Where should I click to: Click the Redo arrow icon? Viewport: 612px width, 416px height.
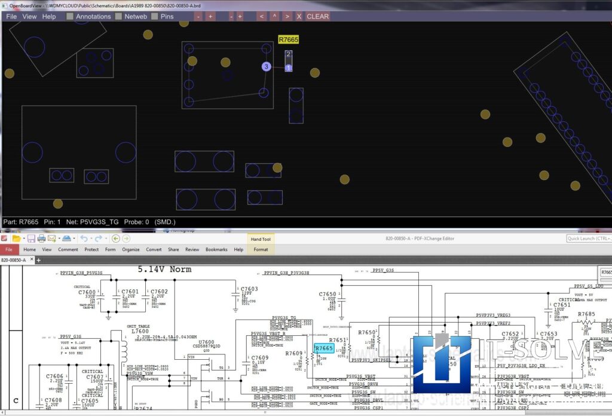(99, 238)
